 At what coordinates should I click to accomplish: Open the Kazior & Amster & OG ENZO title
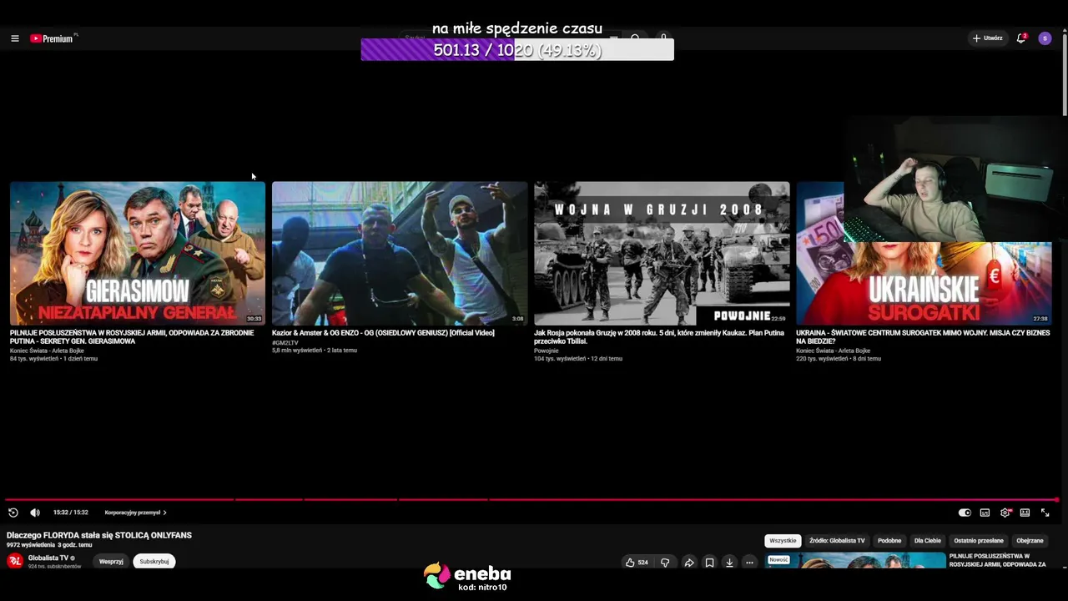click(383, 333)
